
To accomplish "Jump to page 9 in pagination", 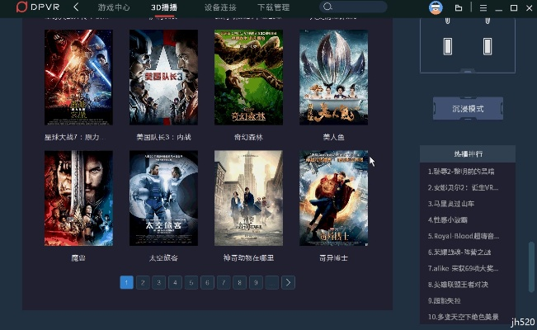I will pyautogui.click(x=256, y=282).
